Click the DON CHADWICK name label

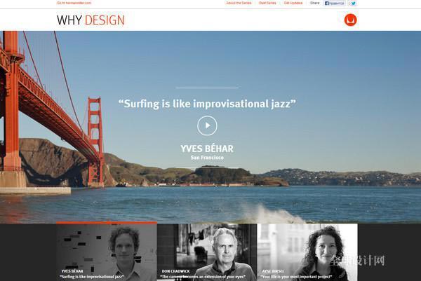coord(175,271)
